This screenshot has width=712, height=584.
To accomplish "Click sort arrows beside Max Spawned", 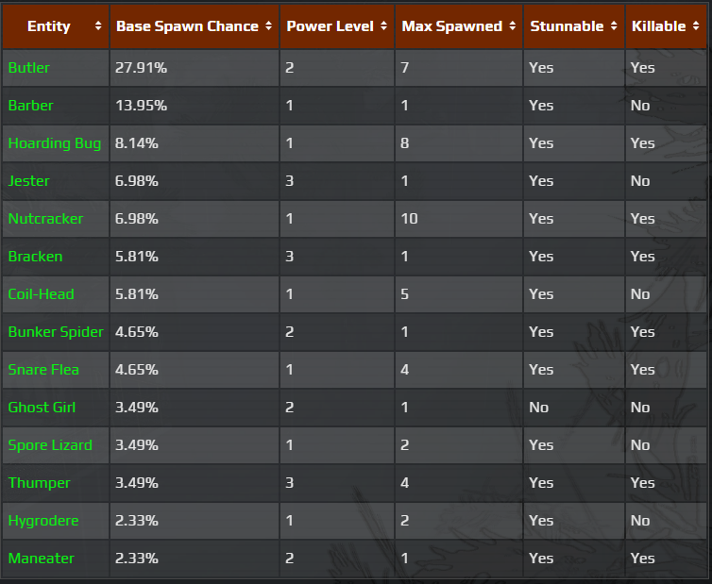I will tap(513, 26).
